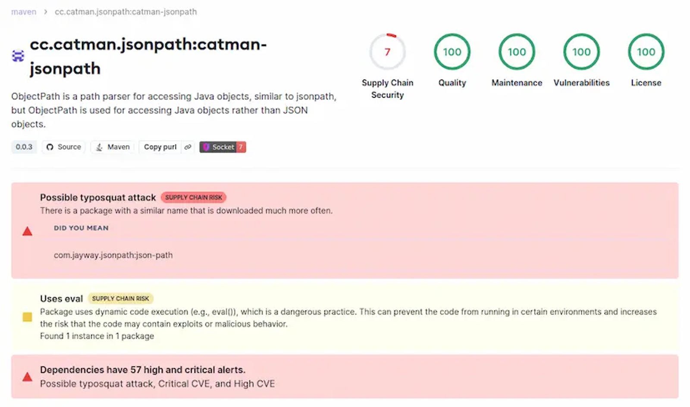
Task: Click the Maven Java icon
Action: pyautogui.click(x=99, y=147)
